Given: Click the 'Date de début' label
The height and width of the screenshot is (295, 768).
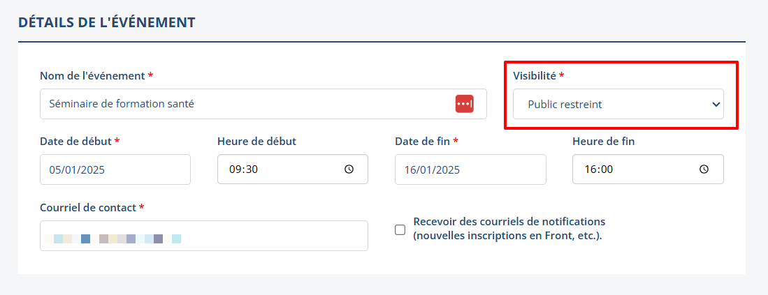Looking at the screenshot, I should click(75, 141).
